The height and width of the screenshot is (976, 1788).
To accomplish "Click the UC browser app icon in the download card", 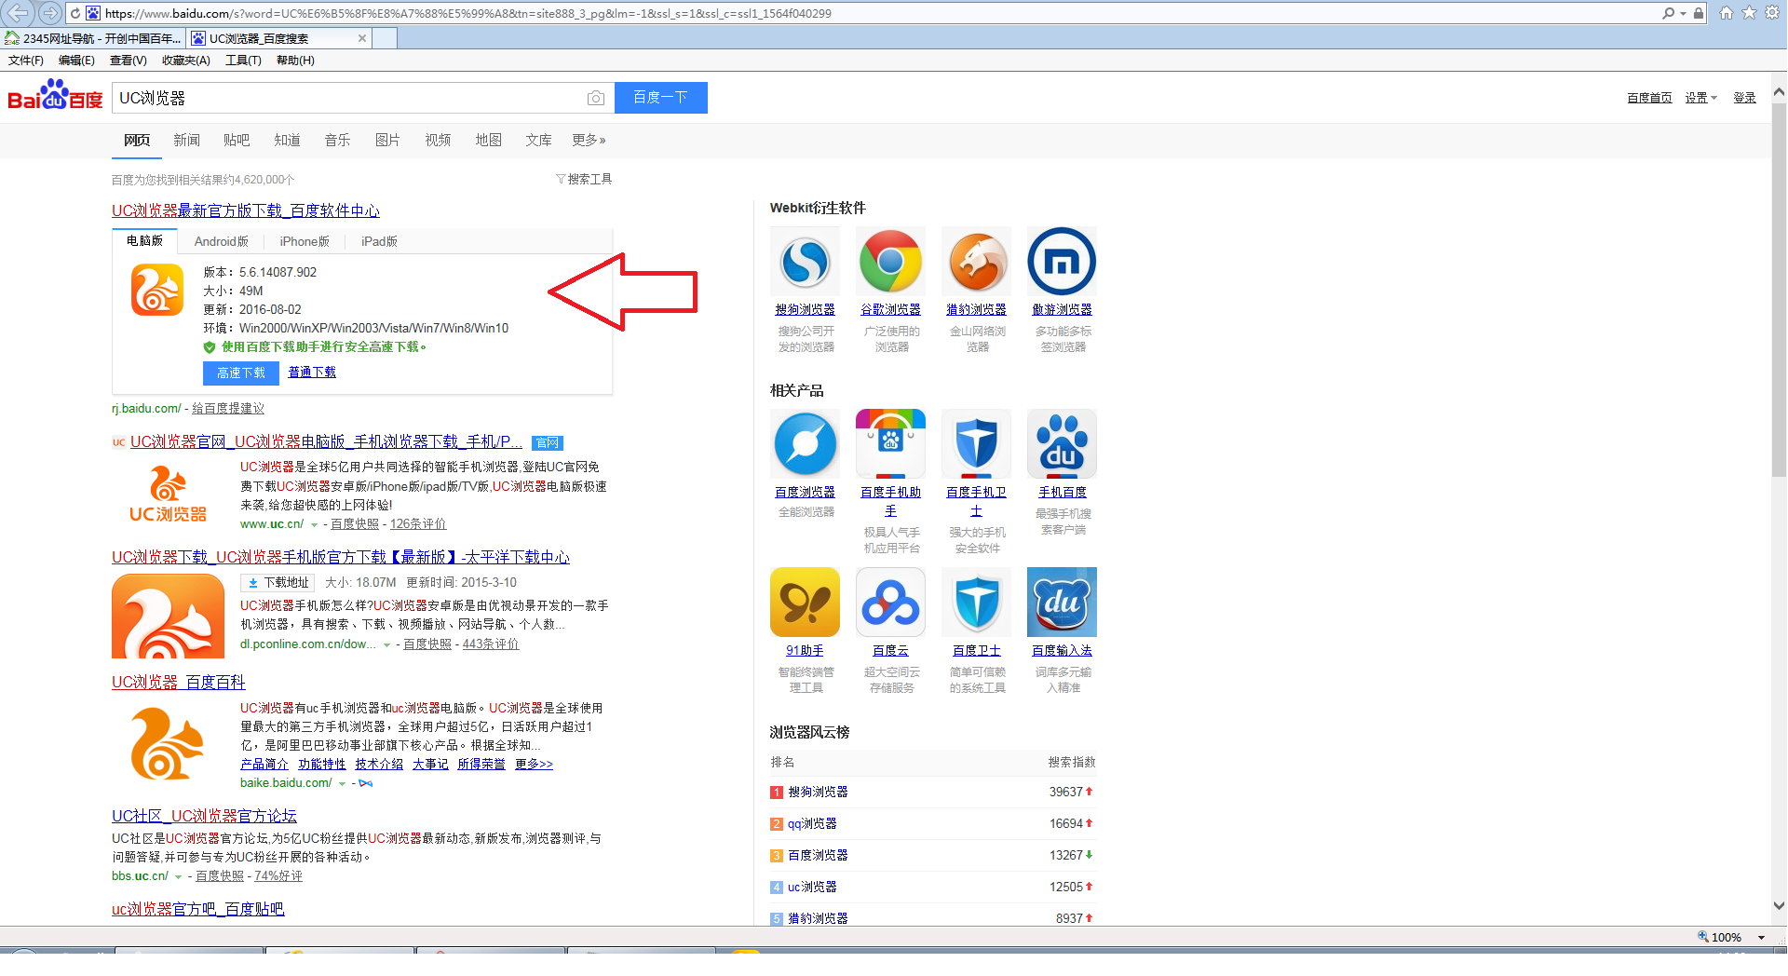I will point(157,290).
